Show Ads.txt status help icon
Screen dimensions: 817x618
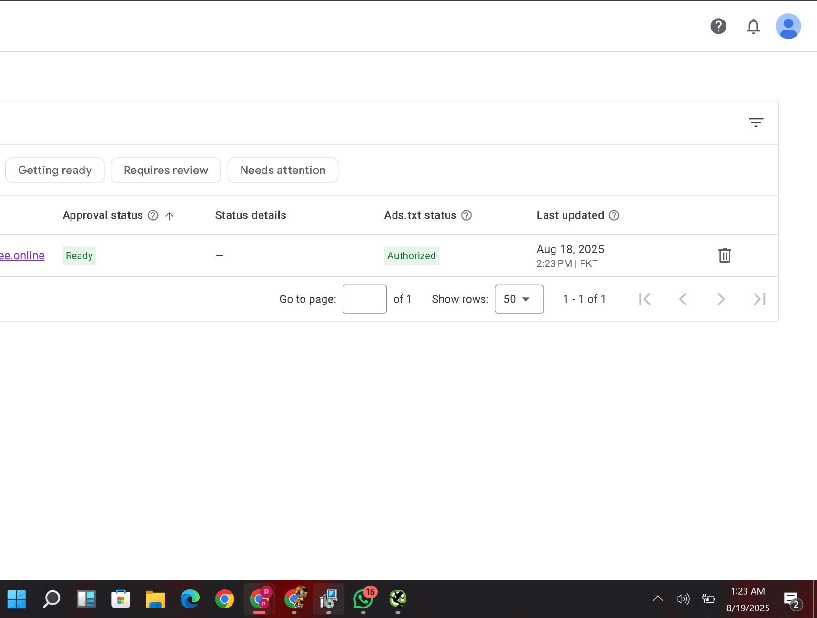pos(466,215)
